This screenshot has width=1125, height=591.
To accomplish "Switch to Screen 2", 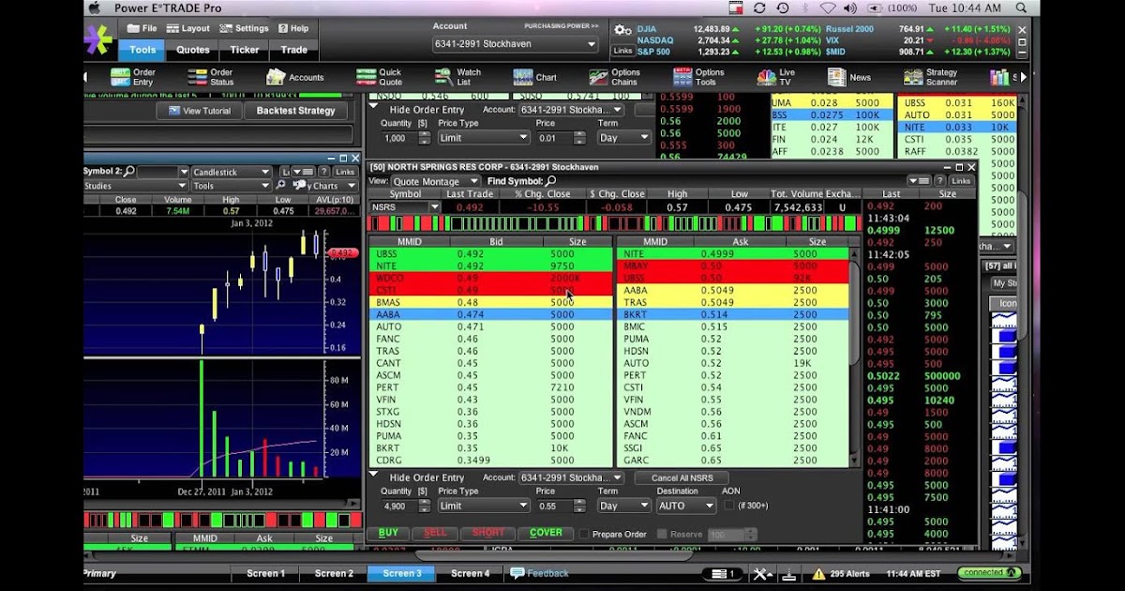I will [334, 573].
